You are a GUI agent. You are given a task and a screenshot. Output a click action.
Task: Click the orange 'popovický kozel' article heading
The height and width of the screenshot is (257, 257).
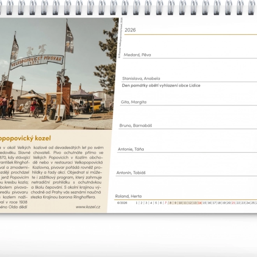pos(25,138)
